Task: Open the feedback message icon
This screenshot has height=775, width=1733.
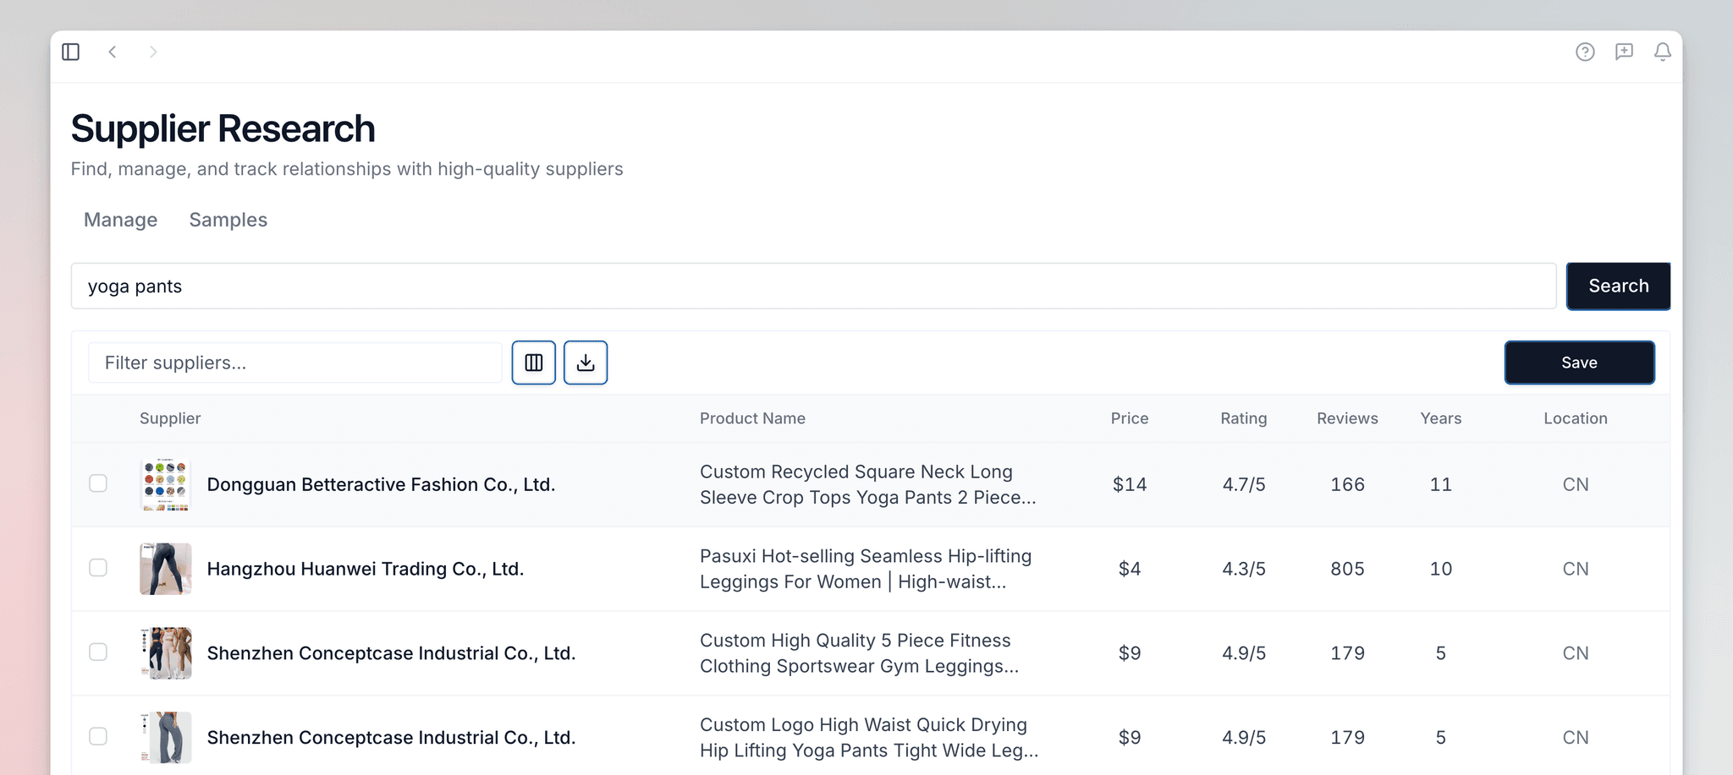Action: click(x=1624, y=52)
